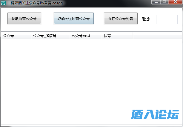Image resolution: width=183 pixels, height=127 pixels.
Task: Click divider between 公众号_微信号 and 公众号wxid headers
Action: [70, 36]
